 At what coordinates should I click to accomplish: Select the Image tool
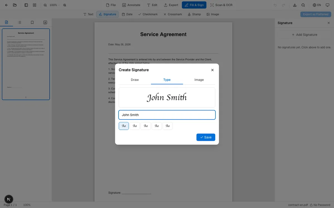(x=213, y=14)
